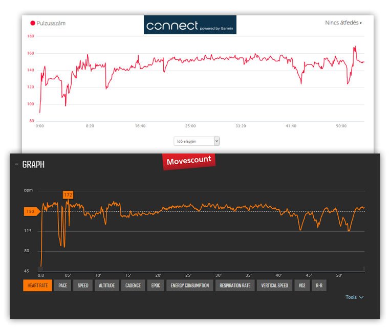
Task: Click the GRAPH section heading
Action: [x=33, y=164]
